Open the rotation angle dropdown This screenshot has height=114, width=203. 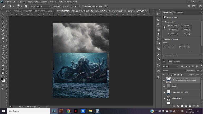[177, 34]
